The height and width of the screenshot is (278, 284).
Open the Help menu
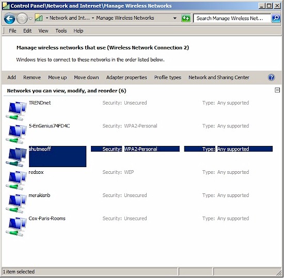[x=78, y=31]
